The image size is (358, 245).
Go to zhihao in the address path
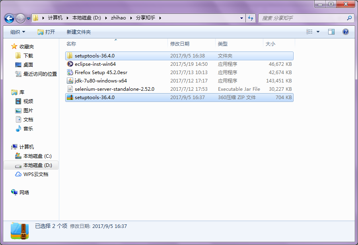point(118,18)
